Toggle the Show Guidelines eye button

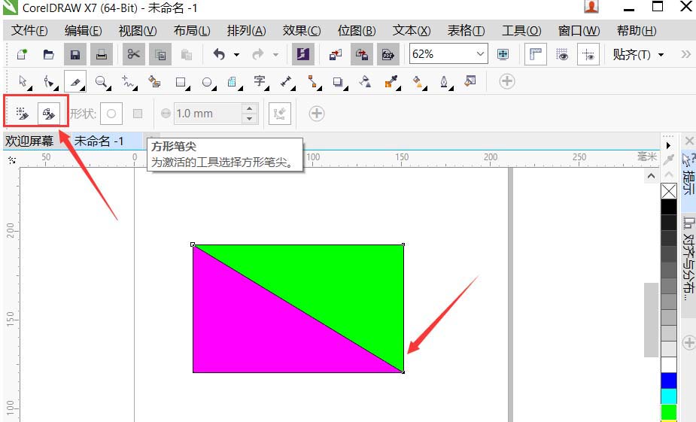click(x=588, y=55)
